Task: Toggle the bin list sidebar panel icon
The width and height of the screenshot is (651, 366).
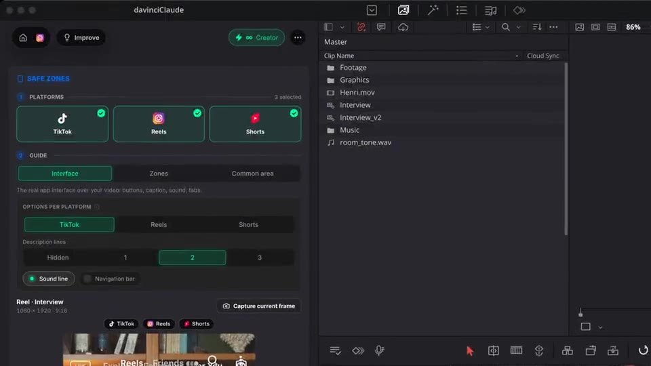Action: [328, 27]
